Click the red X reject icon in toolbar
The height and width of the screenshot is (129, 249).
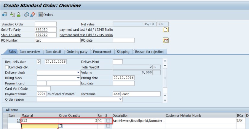pos(32,14)
